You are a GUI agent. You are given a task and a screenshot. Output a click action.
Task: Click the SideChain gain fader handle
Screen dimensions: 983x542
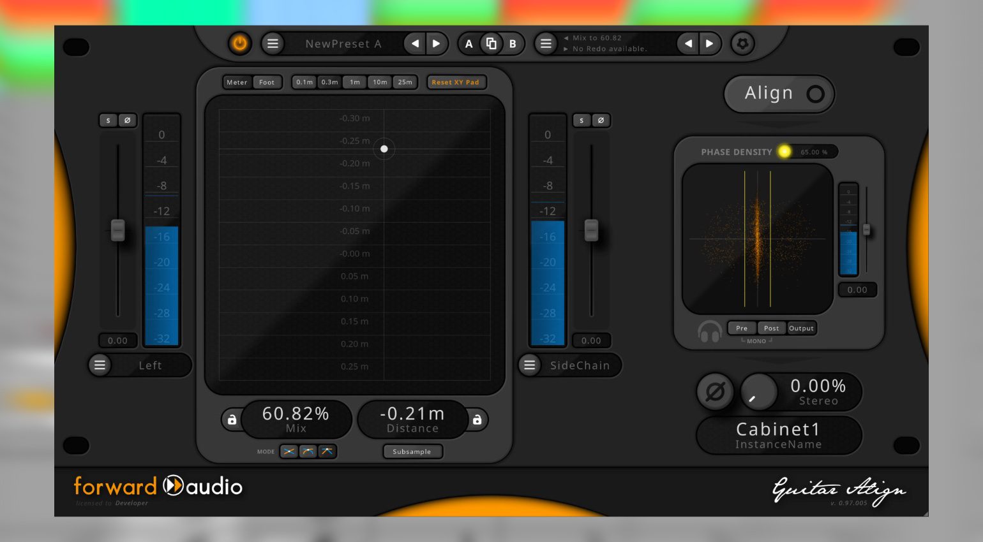(592, 230)
